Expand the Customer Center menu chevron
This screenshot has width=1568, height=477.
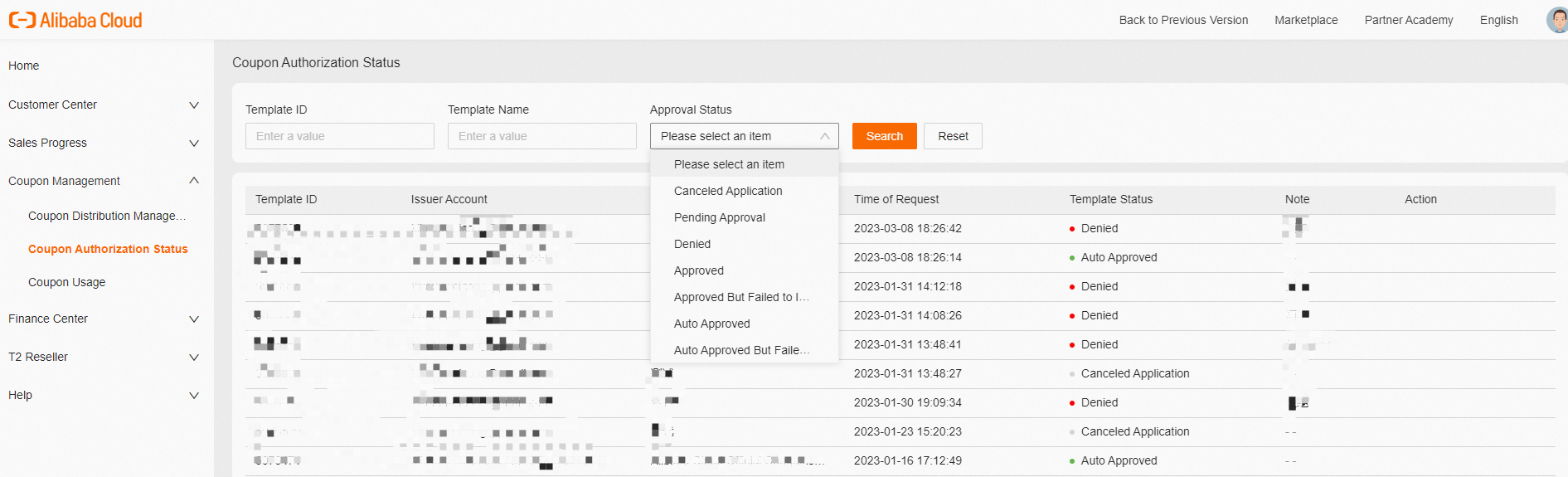pos(194,105)
